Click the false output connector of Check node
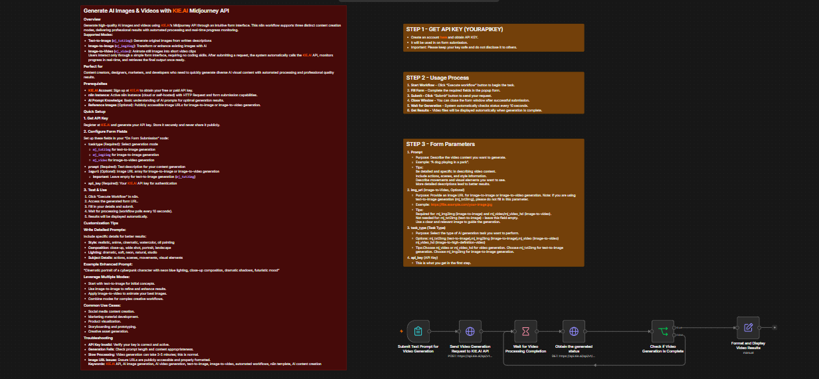The width and height of the screenshot is (819, 379). (675, 335)
